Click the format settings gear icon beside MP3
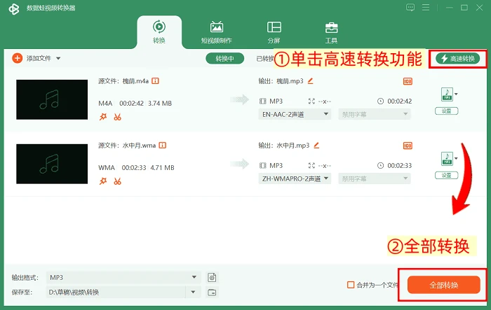491x310 pixels. coord(212,278)
